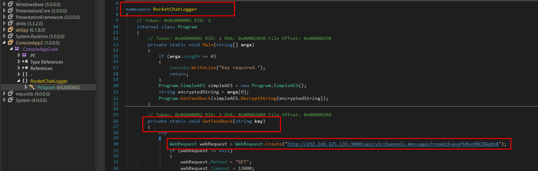Expand the Program @02000002 class node
Image resolution: width=538 pixels, height=171 pixels.
(26, 87)
